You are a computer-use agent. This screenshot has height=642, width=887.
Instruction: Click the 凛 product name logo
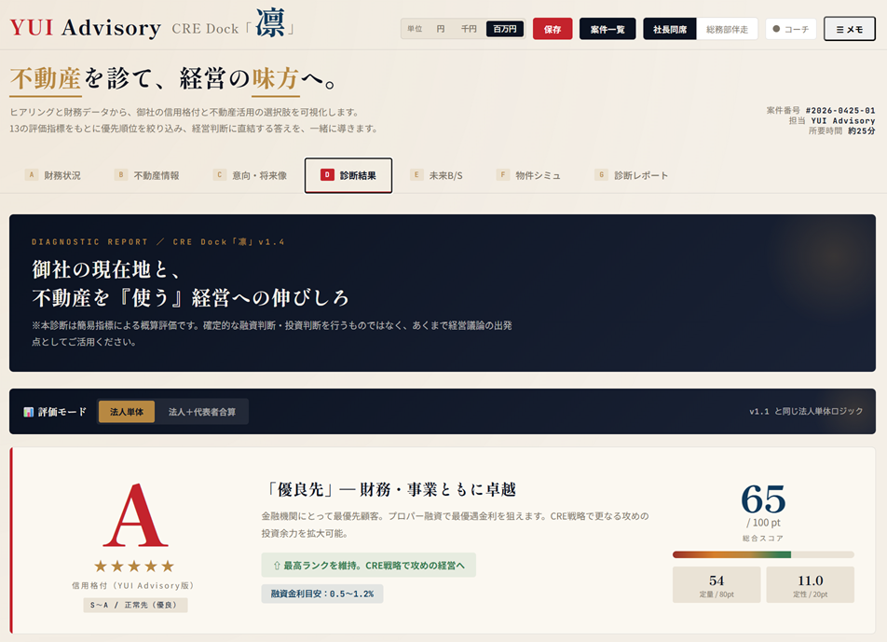(270, 23)
